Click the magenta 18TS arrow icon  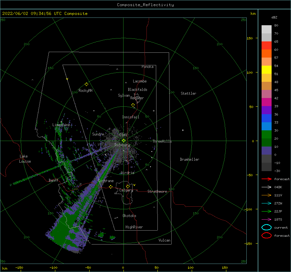[x=266, y=220]
